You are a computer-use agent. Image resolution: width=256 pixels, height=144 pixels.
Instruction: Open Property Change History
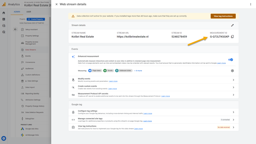[34, 106]
